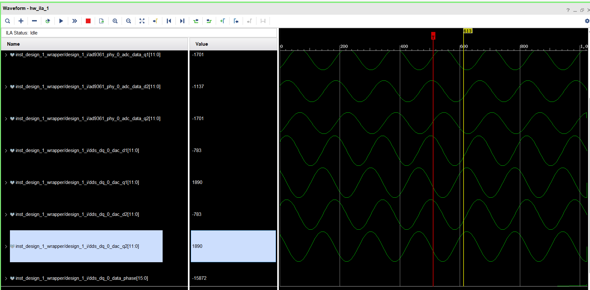Click value 1890 of dac_q1
Viewport: 590px width, 290px height.
[x=197, y=182]
